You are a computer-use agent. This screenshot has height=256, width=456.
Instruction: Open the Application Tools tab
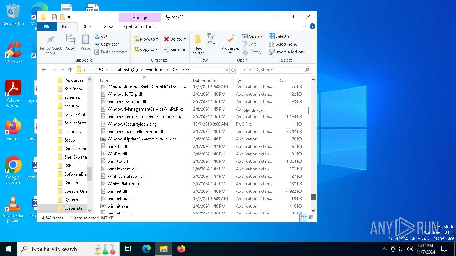pyautogui.click(x=139, y=27)
